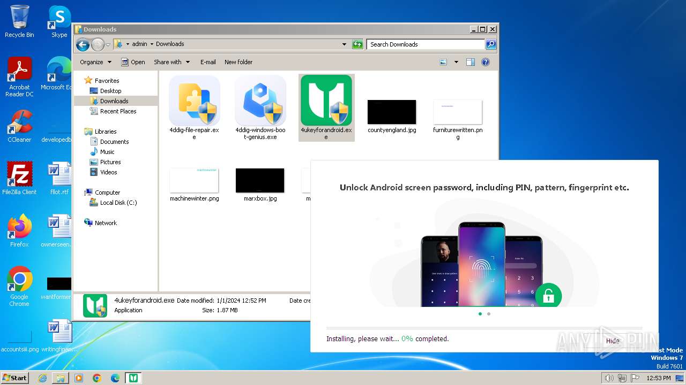Image resolution: width=686 pixels, height=385 pixels.
Task: Select Recent Places under Favorites
Action: coord(118,111)
